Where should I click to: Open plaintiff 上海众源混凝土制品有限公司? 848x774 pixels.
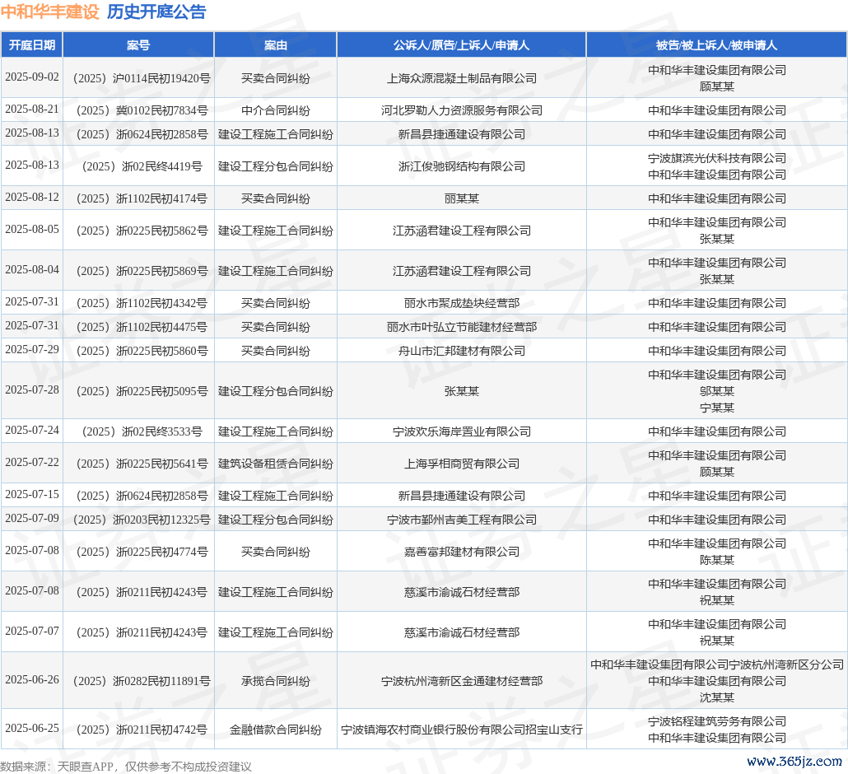pos(461,78)
